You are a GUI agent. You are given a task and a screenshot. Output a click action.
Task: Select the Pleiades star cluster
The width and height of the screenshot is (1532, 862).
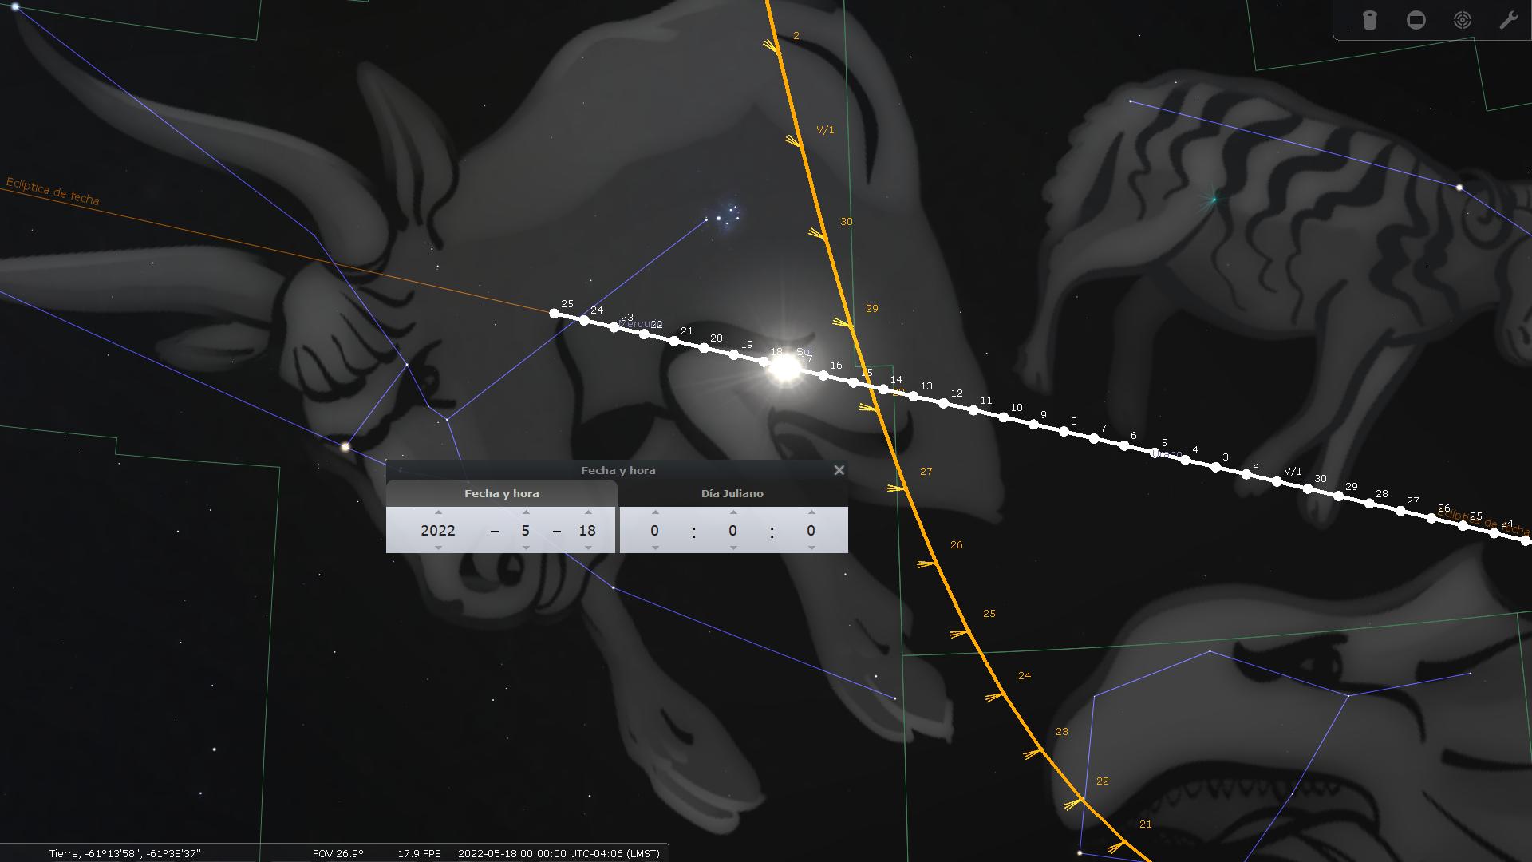tap(726, 215)
